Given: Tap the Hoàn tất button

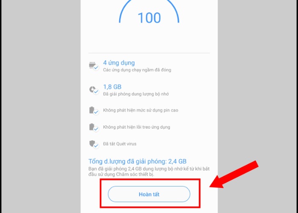Looking at the screenshot, I should [149, 194].
